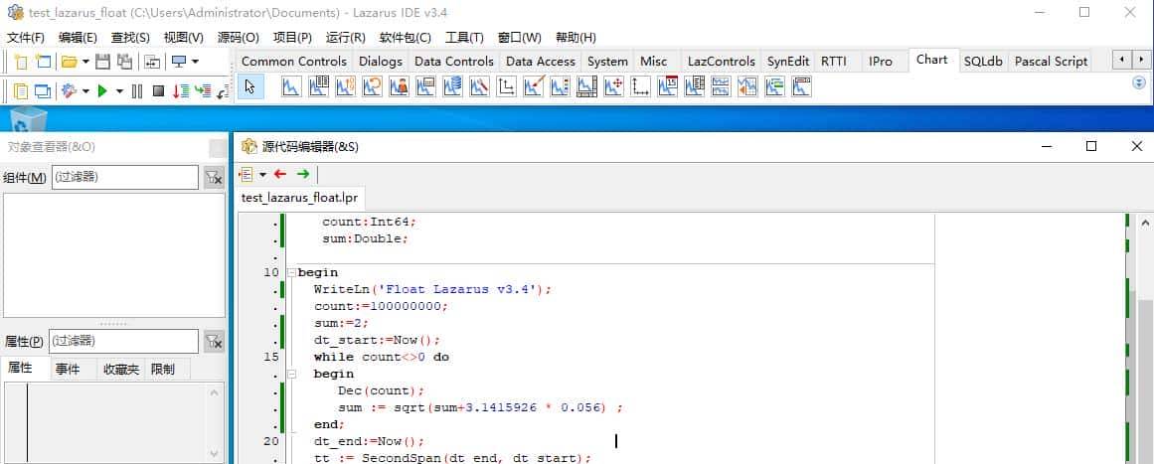Open the build mode dropdown arrow
1154x464 pixels.
click(x=85, y=91)
